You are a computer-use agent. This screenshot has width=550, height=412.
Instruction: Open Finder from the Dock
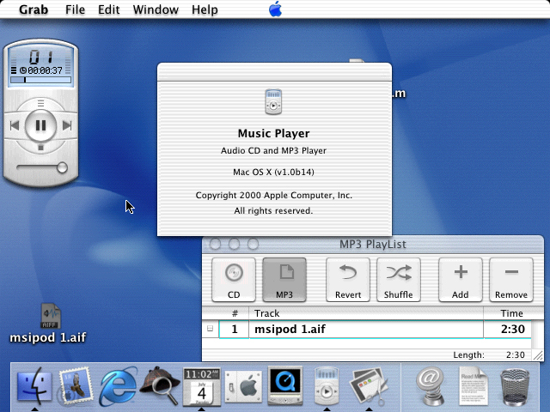(x=34, y=386)
